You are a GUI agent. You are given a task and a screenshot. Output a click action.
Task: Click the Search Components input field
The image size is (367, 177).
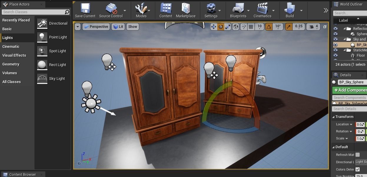coord(350,98)
